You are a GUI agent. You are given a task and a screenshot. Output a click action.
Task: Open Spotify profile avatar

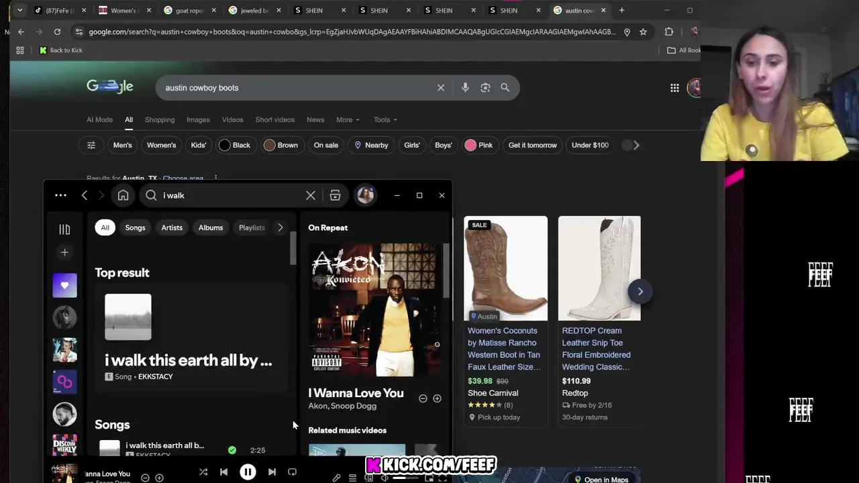coord(365,195)
